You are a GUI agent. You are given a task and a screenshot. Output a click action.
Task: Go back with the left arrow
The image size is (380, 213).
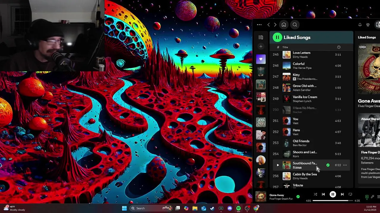pos(268,25)
